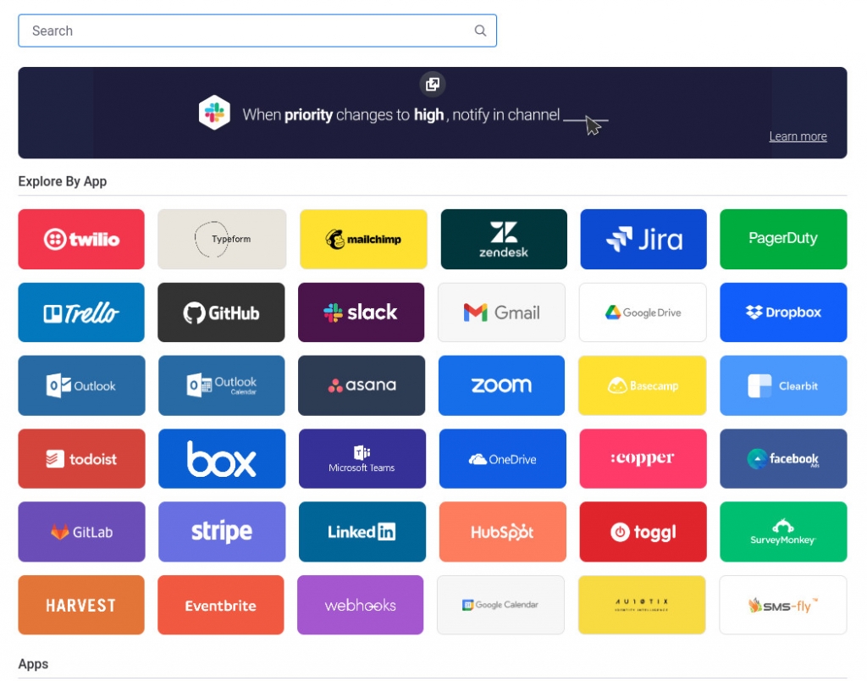Open the Copper app tile
The width and height of the screenshot is (867, 681).
pos(643,458)
